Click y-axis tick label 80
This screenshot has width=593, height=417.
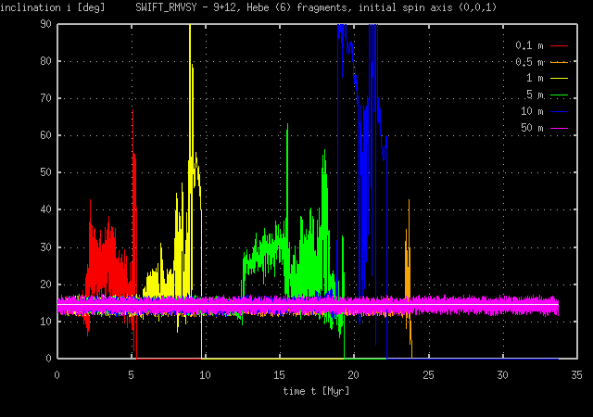click(x=45, y=61)
